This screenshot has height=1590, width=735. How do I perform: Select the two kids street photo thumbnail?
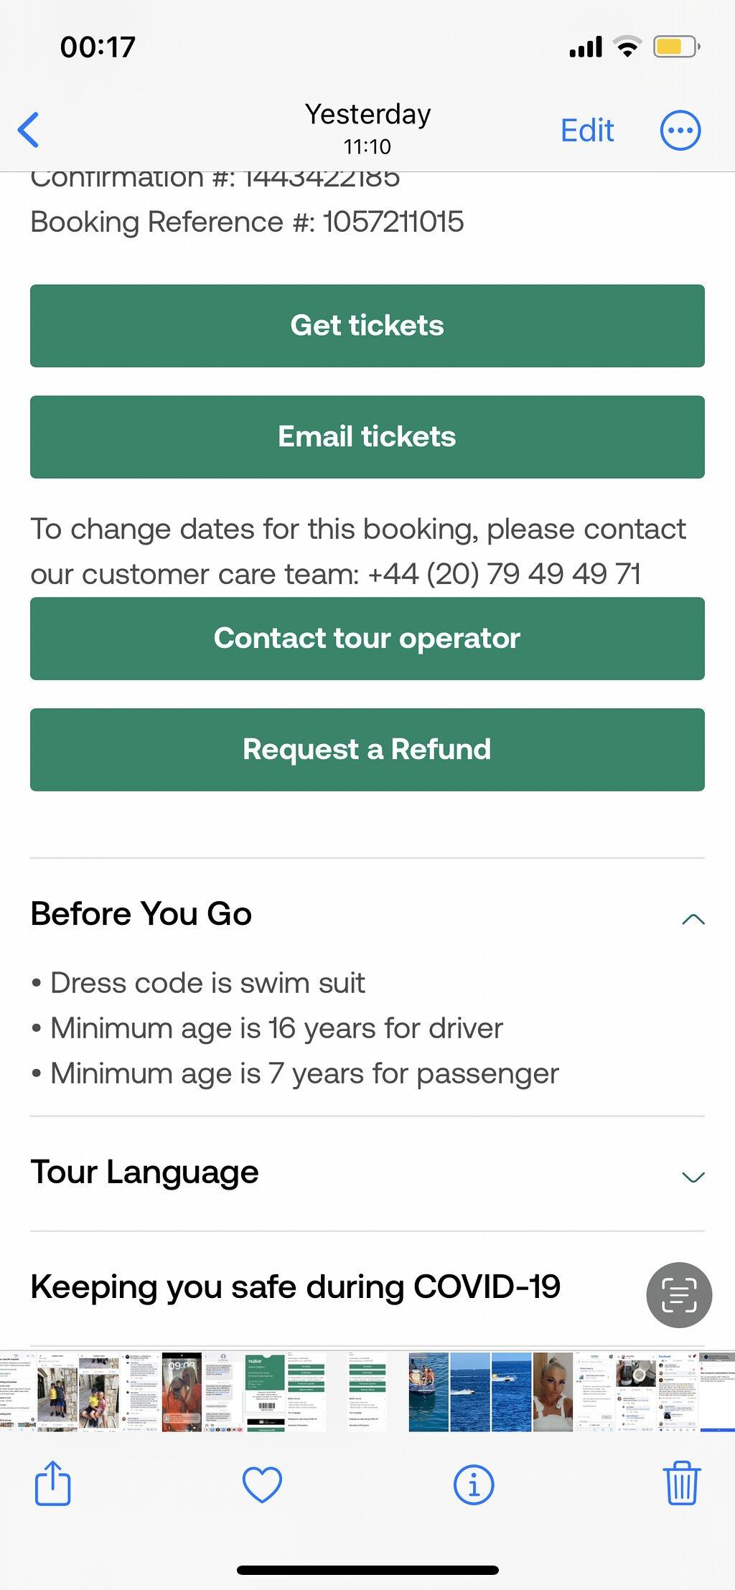pyautogui.click(x=57, y=1392)
